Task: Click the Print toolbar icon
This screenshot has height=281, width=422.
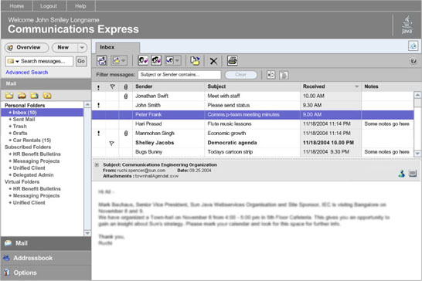Action: click(233, 60)
